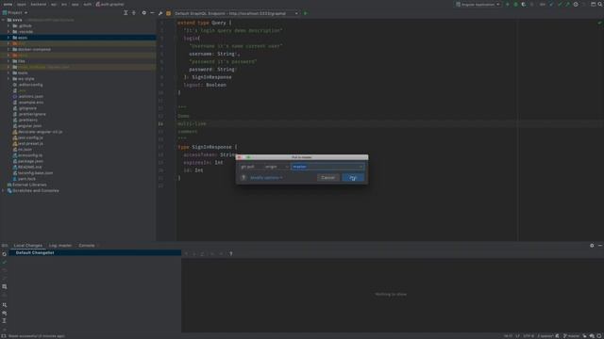Click the project tool window settings gear
The height and width of the screenshot is (339, 604).
pyautogui.click(x=143, y=12)
